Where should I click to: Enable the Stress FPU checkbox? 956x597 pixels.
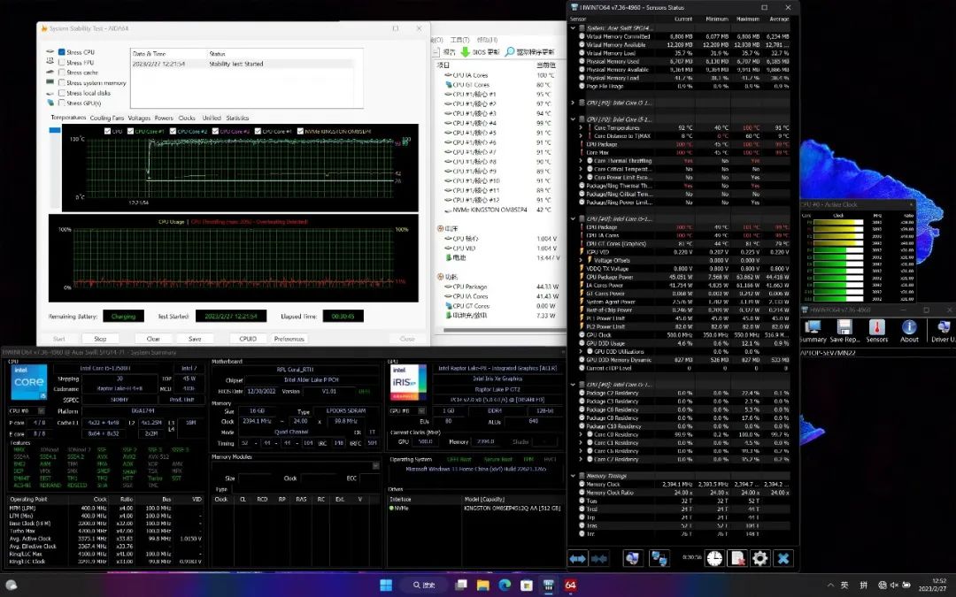[62, 63]
